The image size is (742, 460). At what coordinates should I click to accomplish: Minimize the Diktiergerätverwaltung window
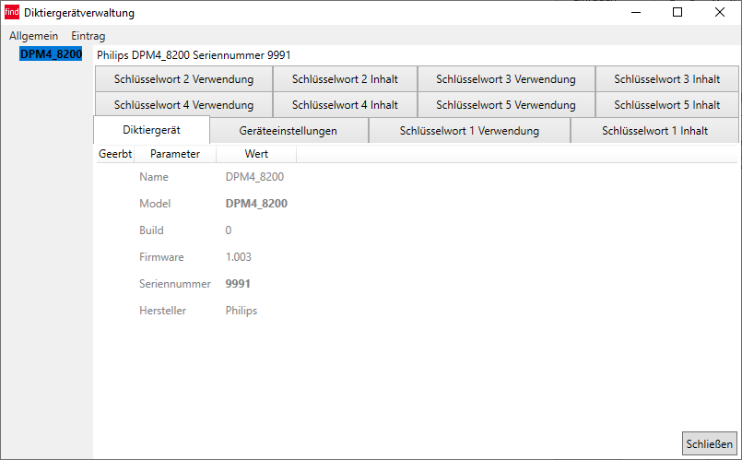636,12
